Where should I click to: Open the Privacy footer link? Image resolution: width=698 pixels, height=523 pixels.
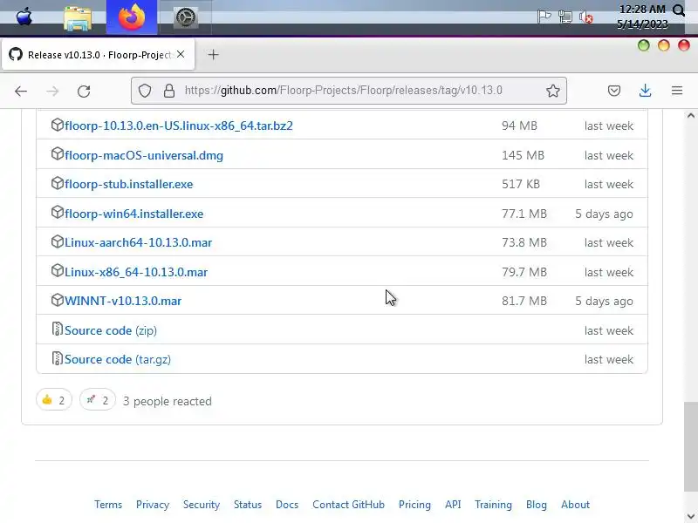coord(153,505)
